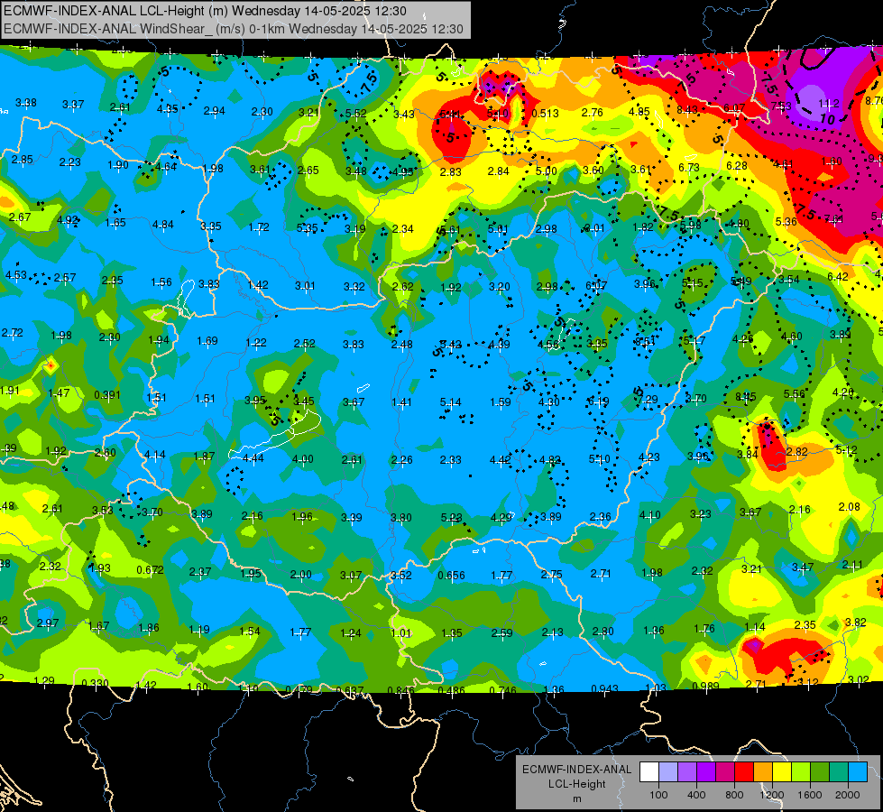Click the wind shear value 0.656
Screen dimensions: 883x812
point(452,576)
